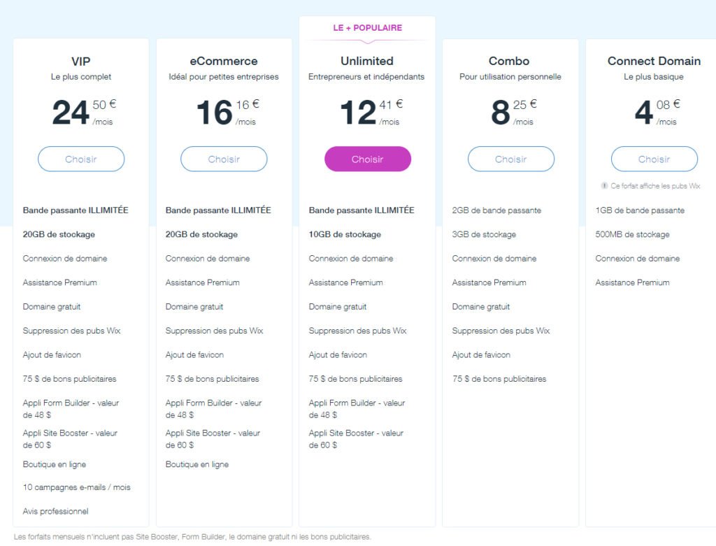
Task: Choose the VIP plan
Action: 81,159
